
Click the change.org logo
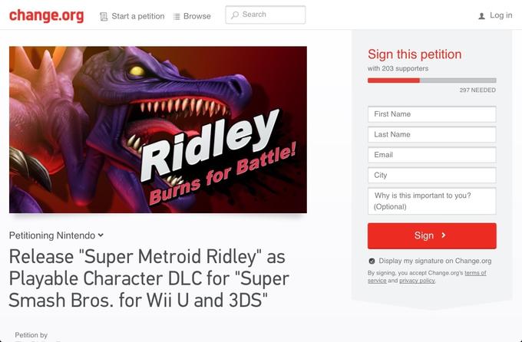[46, 15]
